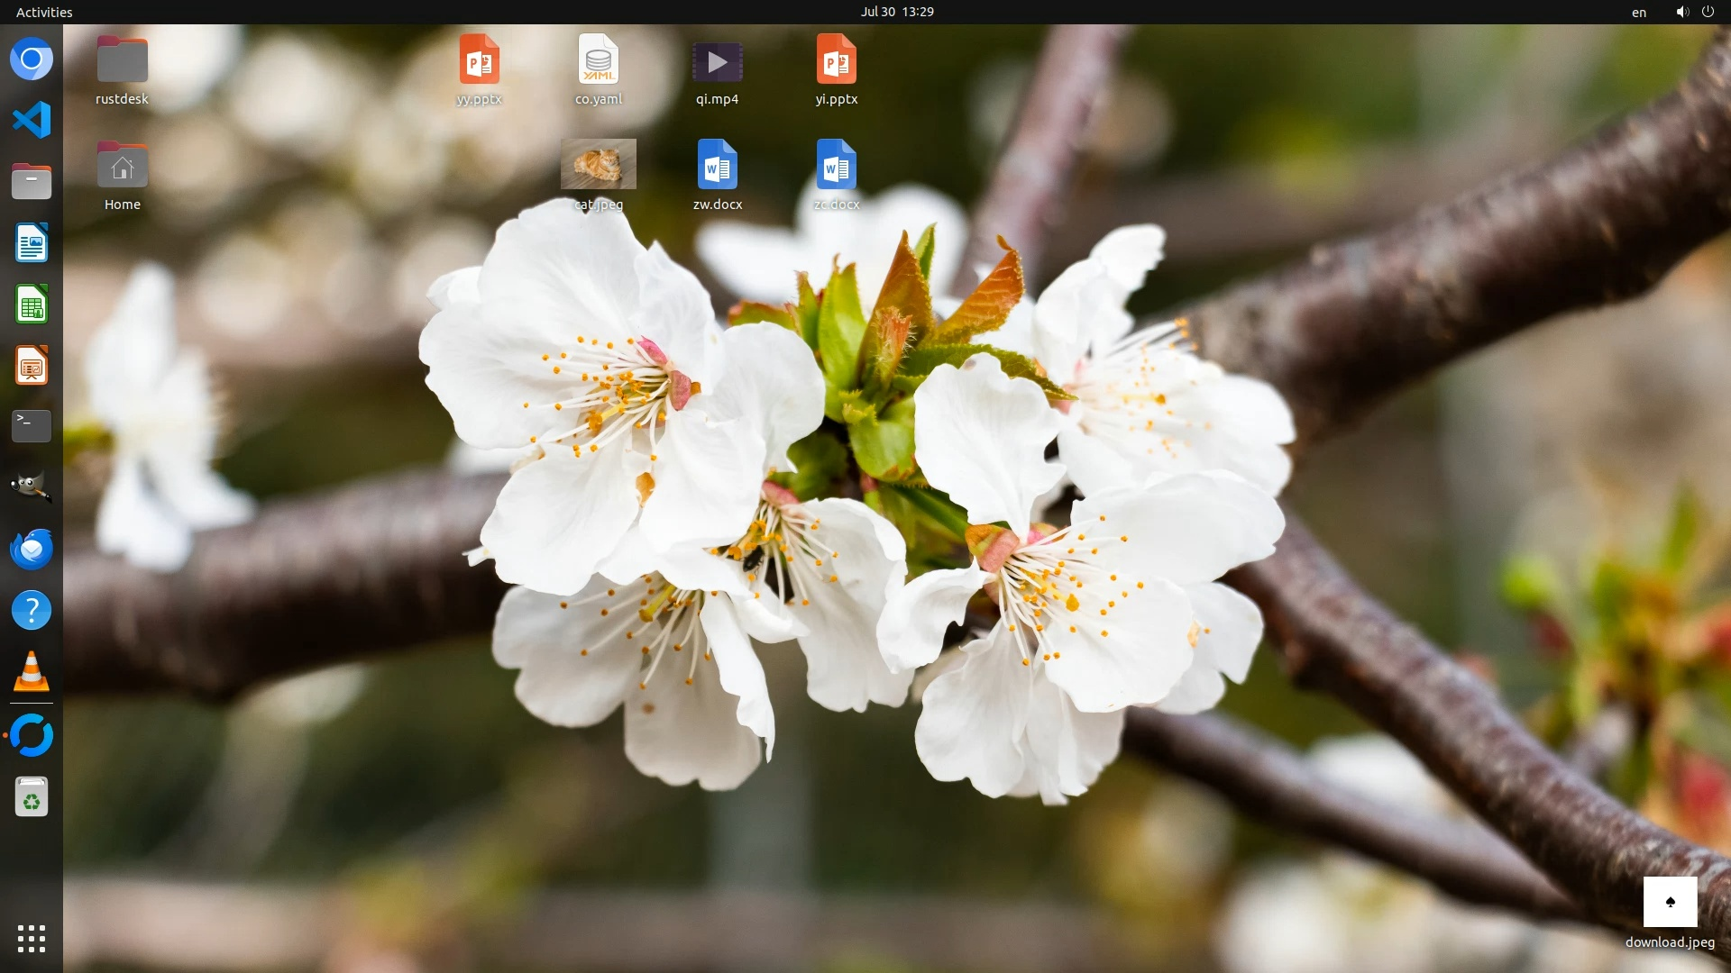Open the Chromium browser from dock
The height and width of the screenshot is (973, 1731).
(x=32, y=59)
